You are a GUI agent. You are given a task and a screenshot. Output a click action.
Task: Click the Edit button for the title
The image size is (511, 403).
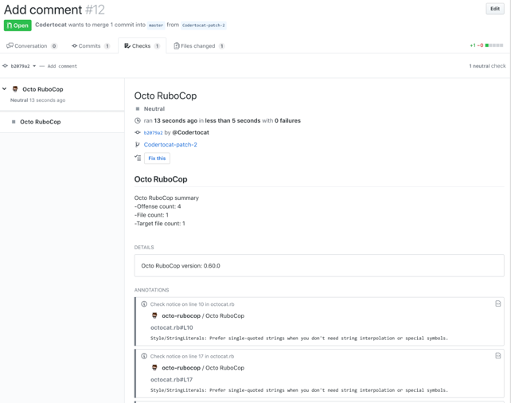coord(494,9)
